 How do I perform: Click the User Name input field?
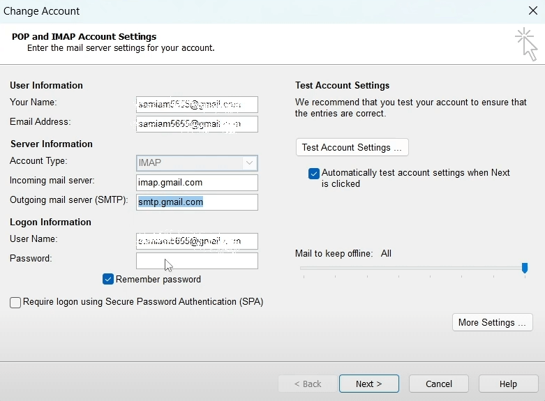coord(197,241)
